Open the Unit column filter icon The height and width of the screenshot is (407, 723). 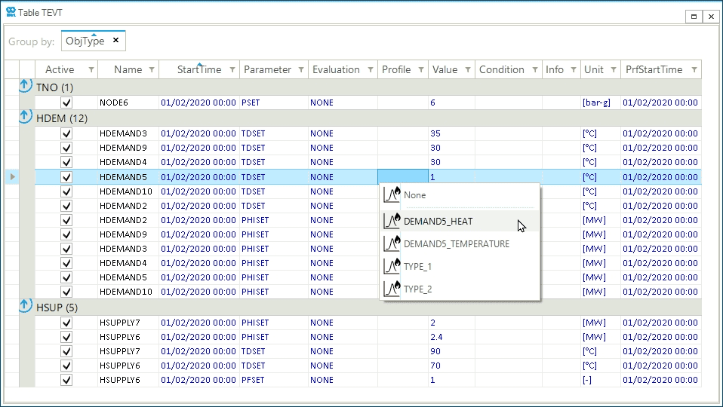(x=614, y=70)
